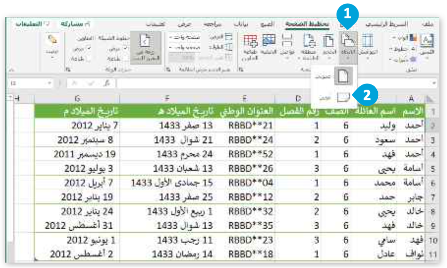Switch to the Formulas tab
The width and height of the screenshot is (447, 268).
click(267, 25)
